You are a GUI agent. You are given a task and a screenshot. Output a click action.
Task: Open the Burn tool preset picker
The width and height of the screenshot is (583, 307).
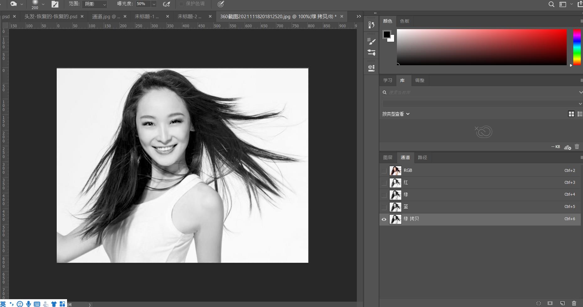pos(13,4)
